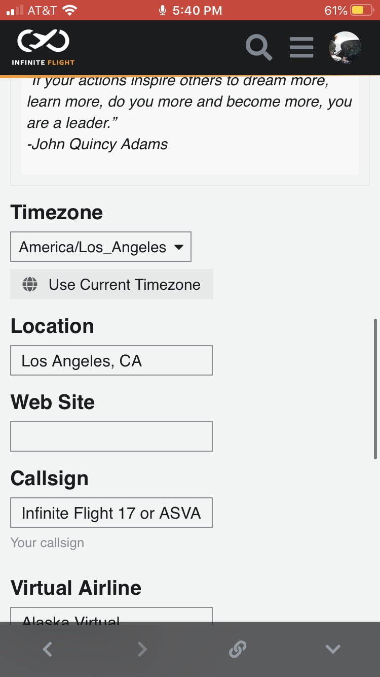
Task: Tap the globe icon beside Use Current Timezone
Action: click(30, 284)
